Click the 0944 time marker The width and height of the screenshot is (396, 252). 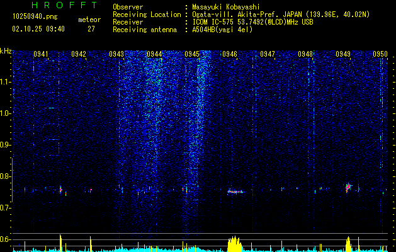[x=154, y=54]
